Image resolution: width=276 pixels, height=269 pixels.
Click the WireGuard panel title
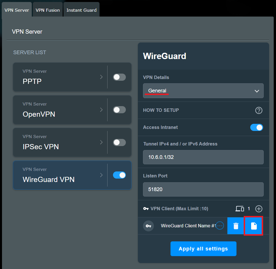(164, 56)
